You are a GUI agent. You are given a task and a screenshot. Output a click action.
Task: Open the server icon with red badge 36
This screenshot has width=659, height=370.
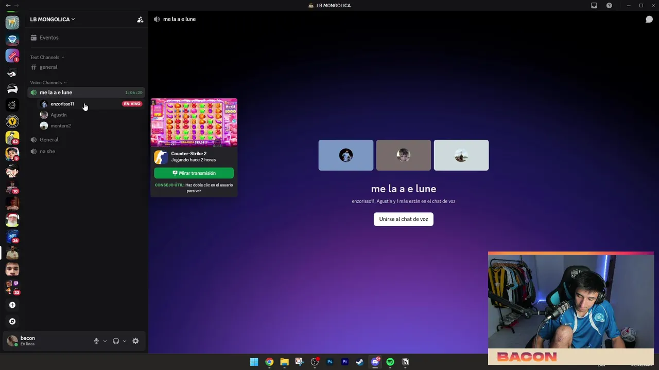click(x=12, y=236)
